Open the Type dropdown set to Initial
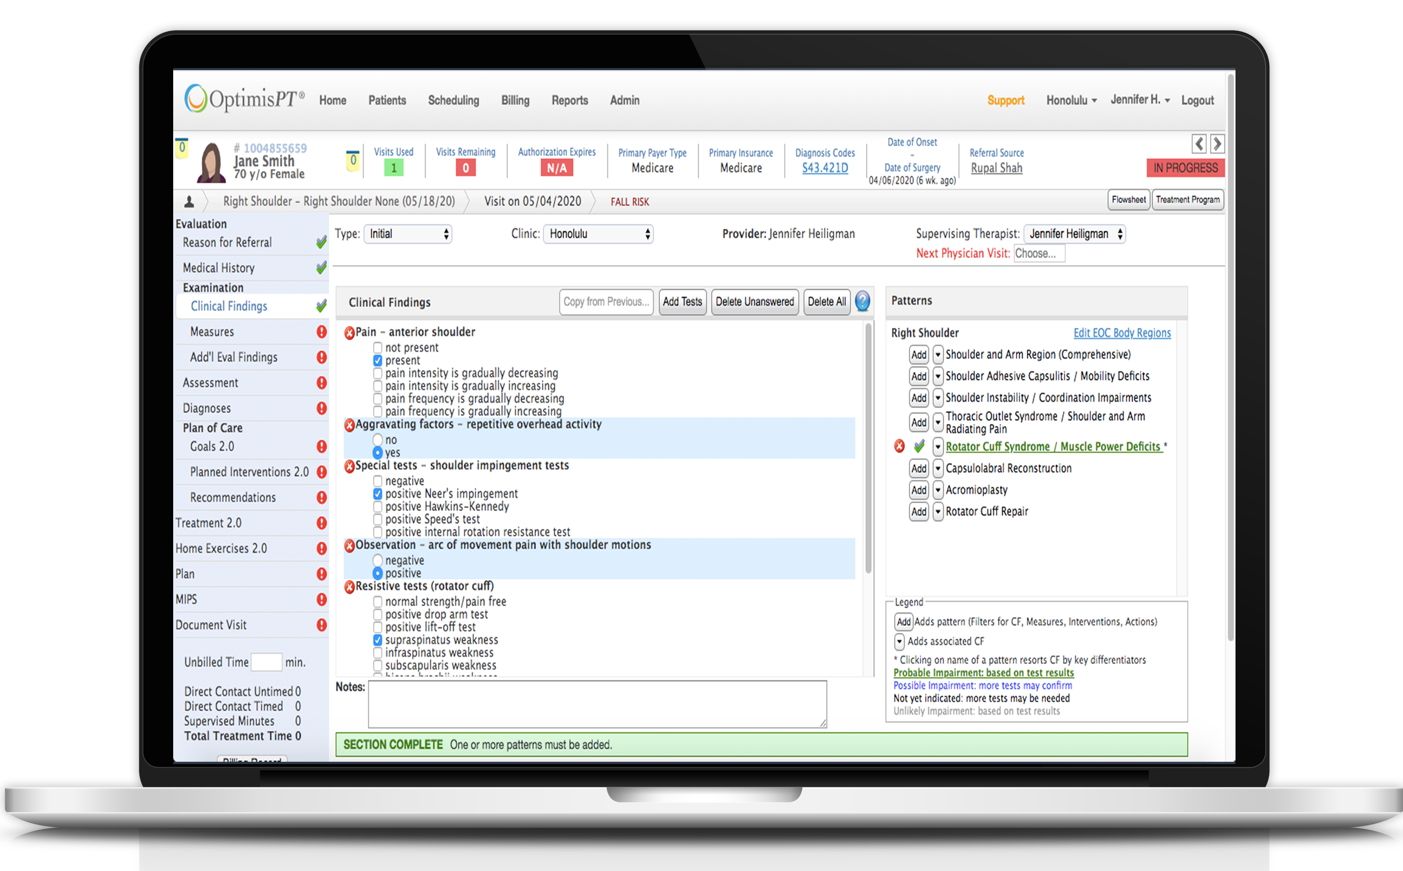The image size is (1403, 871). coord(407,234)
